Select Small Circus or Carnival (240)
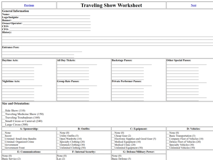Image resolution: width=213 pixels, height=160 pixels. [x=22, y=121]
